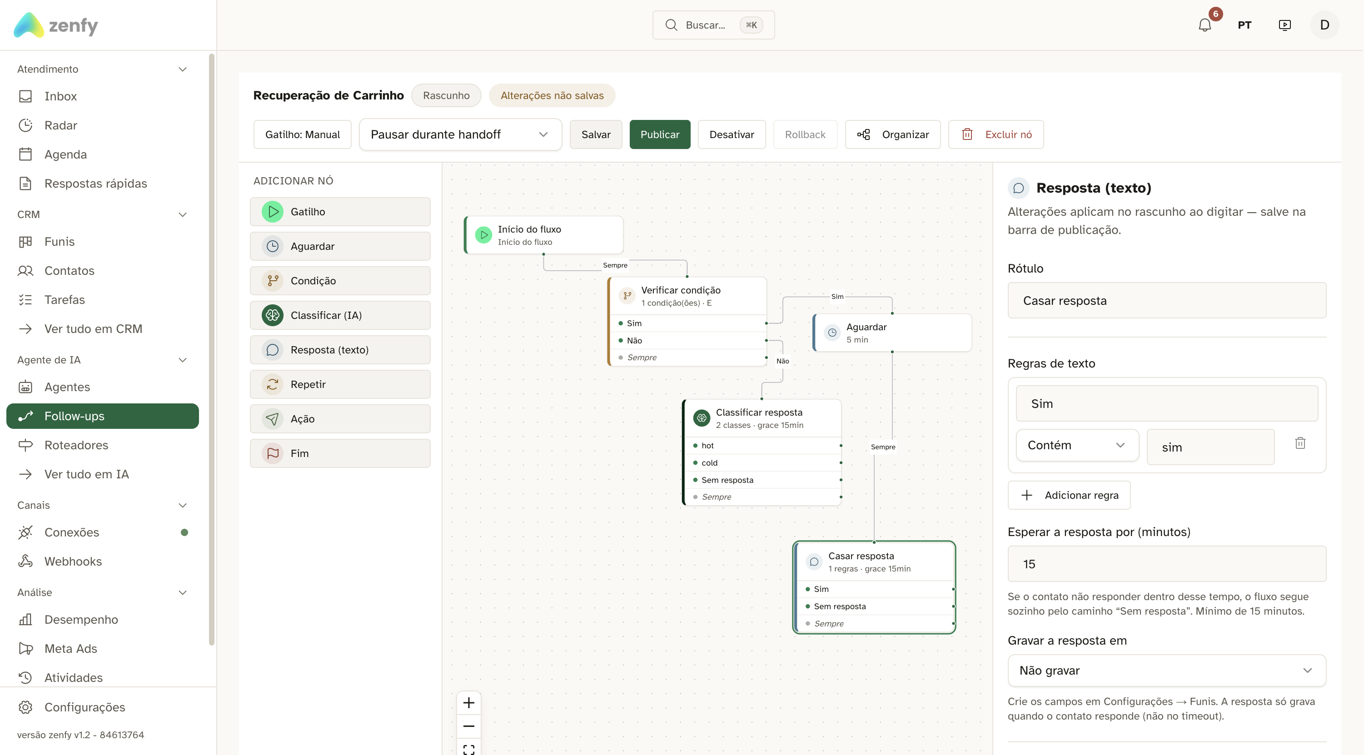Click Organizar to arrange nodes
1364x755 pixels.
(893, 134)
